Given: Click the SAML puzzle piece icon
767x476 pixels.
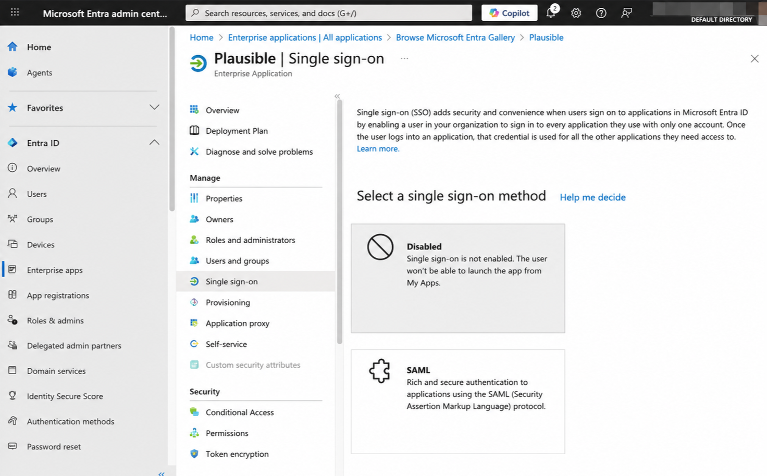Looking at the screenshot, I should click(380, 371).
